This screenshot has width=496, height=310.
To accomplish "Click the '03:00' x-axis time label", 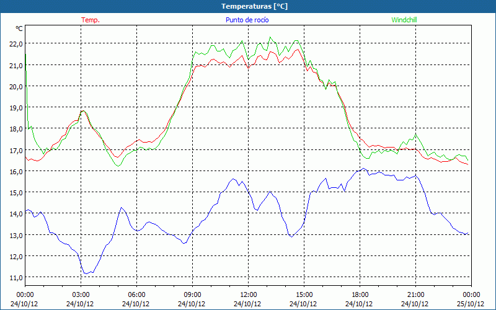I will [x=81, y=295].
